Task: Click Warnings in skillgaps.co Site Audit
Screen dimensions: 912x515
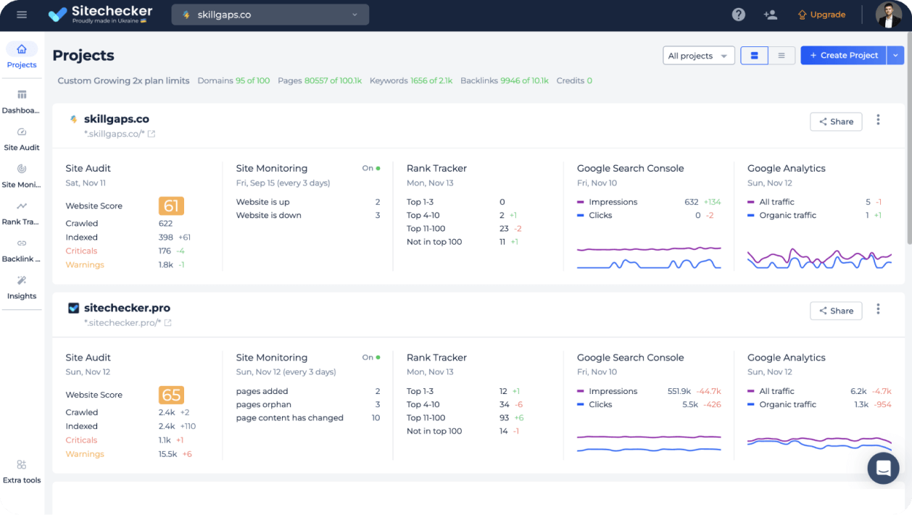Action: (x=85, y=265)
